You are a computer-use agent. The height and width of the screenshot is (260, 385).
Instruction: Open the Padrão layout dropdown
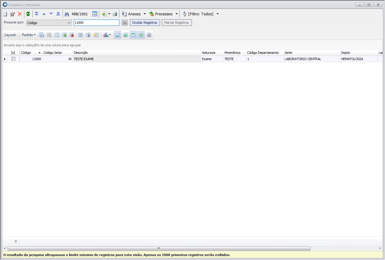[x=29, y=35]
